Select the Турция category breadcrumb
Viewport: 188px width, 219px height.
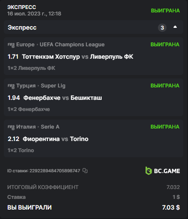[26, 86]
